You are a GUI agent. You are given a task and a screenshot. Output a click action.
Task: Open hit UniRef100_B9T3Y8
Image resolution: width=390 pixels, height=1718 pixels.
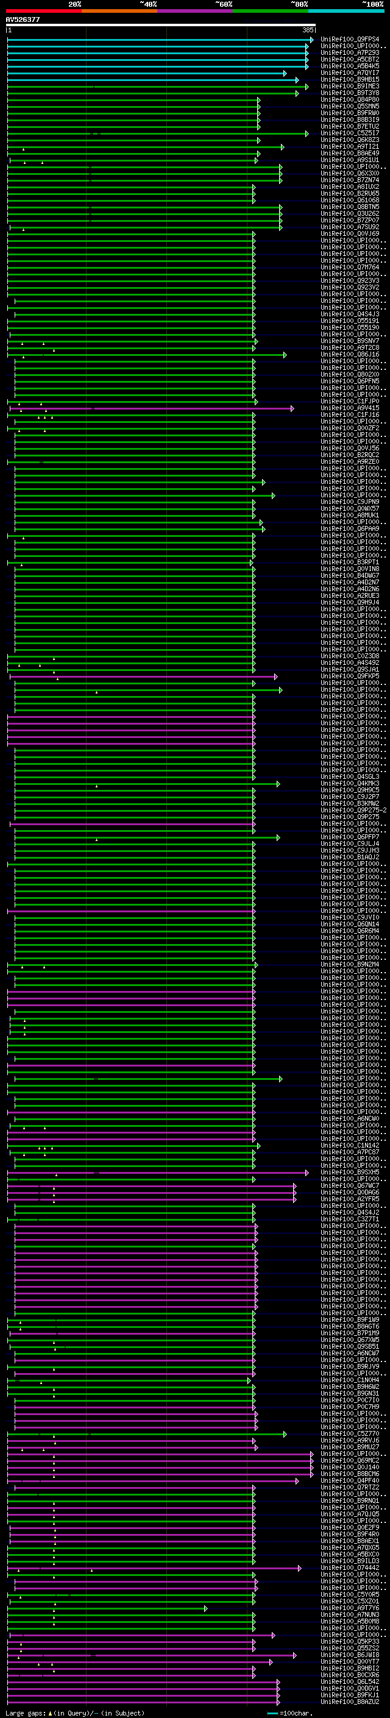click(350, 93)
